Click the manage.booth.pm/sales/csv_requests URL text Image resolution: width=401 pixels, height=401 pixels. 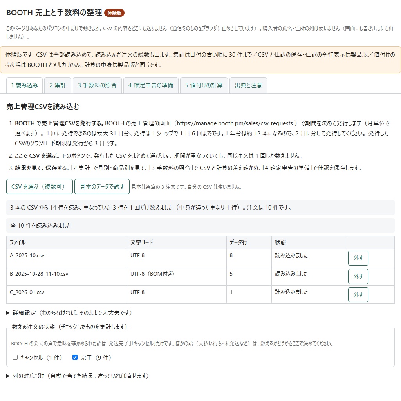click(235, 123)
